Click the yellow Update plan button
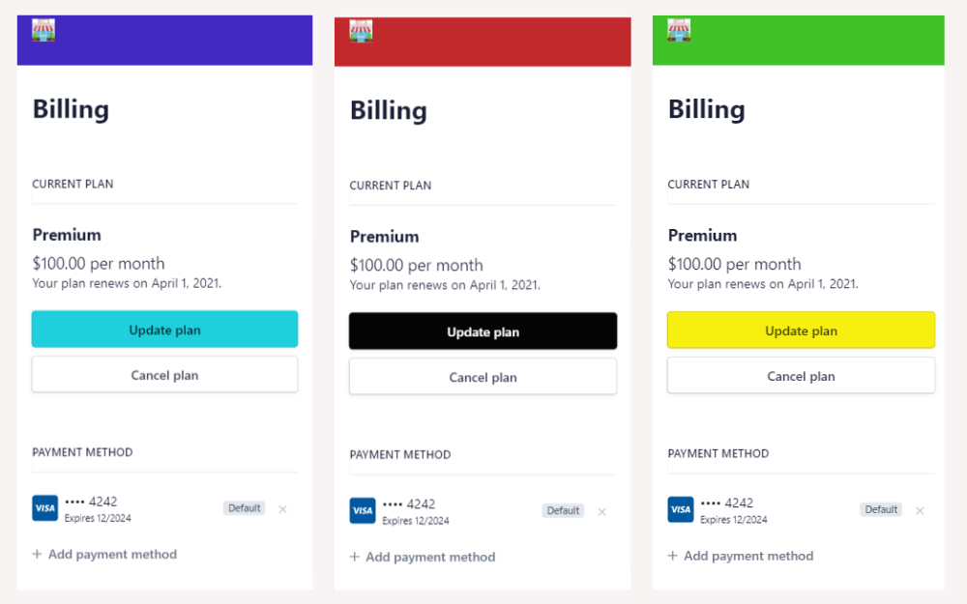The image size is (967, 604). tap(801, 330)
